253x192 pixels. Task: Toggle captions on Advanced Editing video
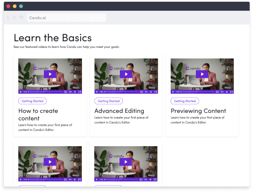coord(141,92)
